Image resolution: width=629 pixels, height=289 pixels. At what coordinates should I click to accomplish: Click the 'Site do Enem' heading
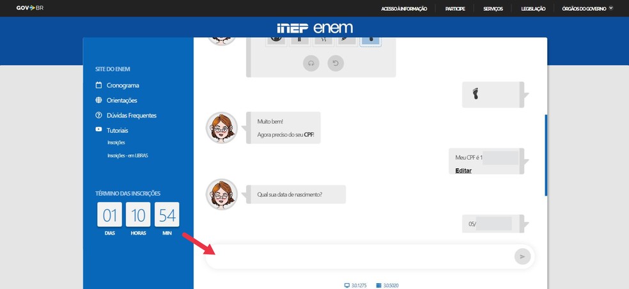[x=113, y=69]
